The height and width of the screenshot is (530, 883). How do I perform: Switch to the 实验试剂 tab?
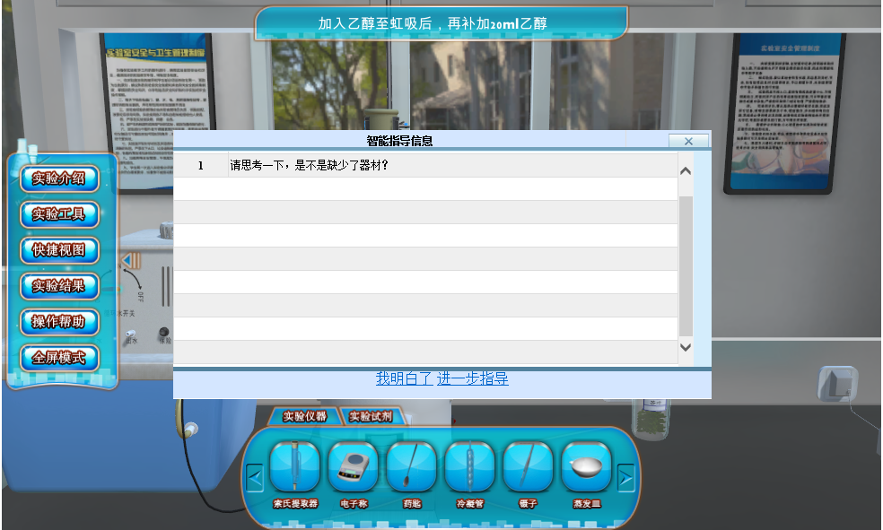pos(370,416)
